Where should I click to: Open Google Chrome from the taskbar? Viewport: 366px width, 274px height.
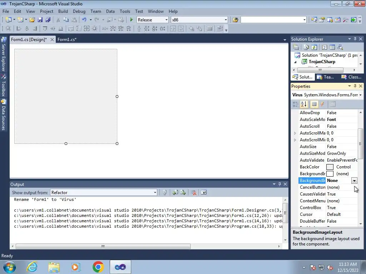[98, 267]
